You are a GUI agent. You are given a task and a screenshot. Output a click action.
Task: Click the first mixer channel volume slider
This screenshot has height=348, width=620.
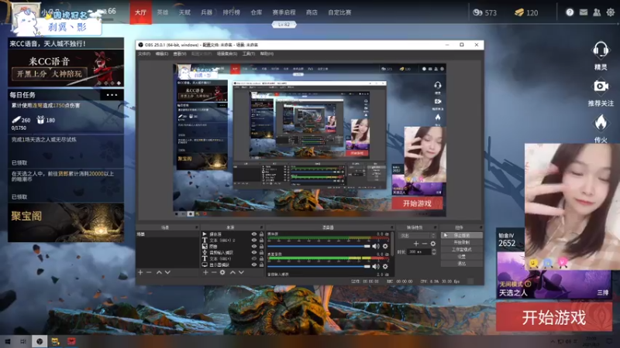tap(319, 246)
